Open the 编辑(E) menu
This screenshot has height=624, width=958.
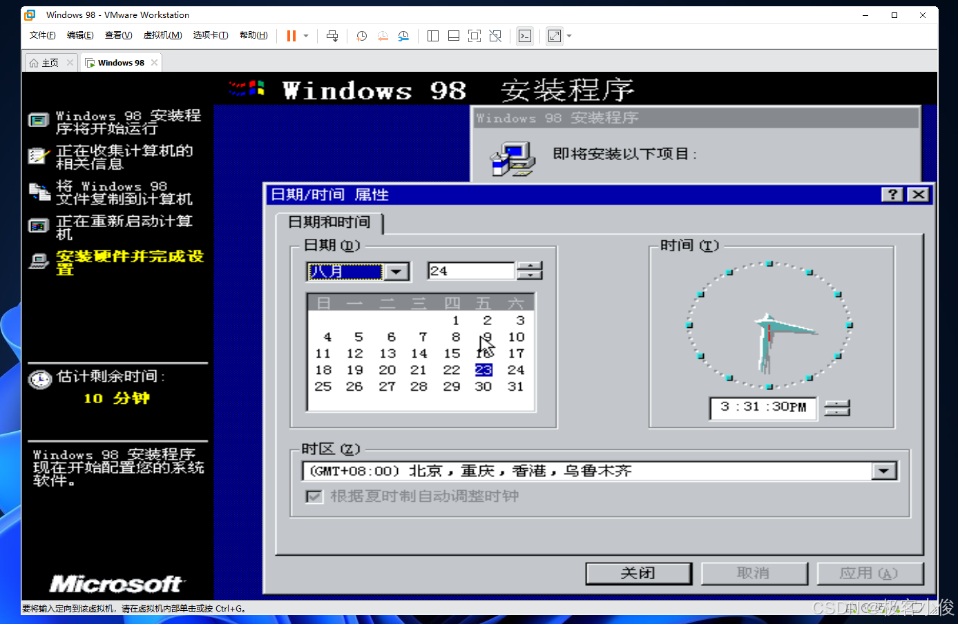tap(80, 35)
